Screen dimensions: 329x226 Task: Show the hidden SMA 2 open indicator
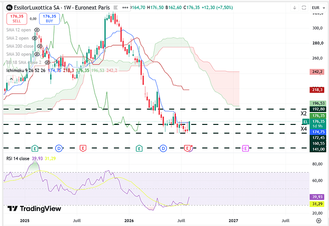(35, 38)
